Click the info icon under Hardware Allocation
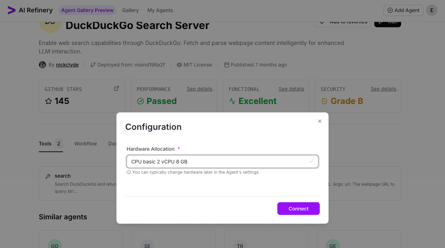Image resolution: width=445 pixels, height=248 pixels. click(129, 172)
